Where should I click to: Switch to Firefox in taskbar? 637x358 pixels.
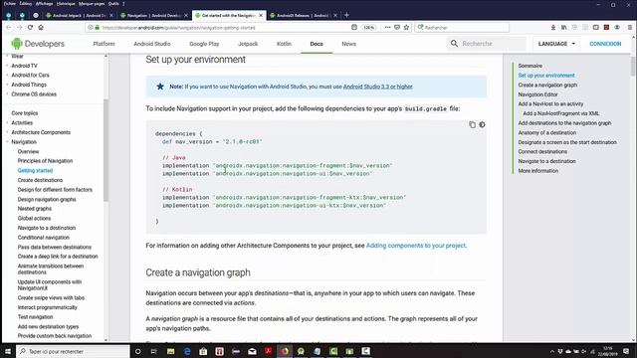click(x=285, y=351)
